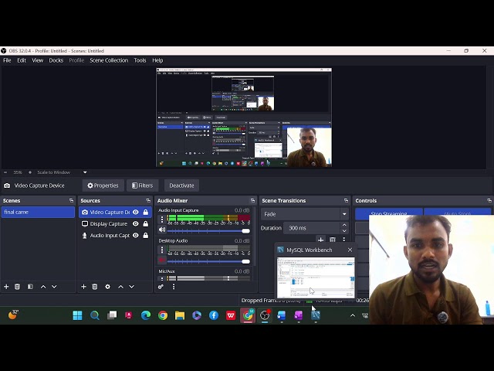Open the Tools menu
494x371 pixels.
pos(140,60)
